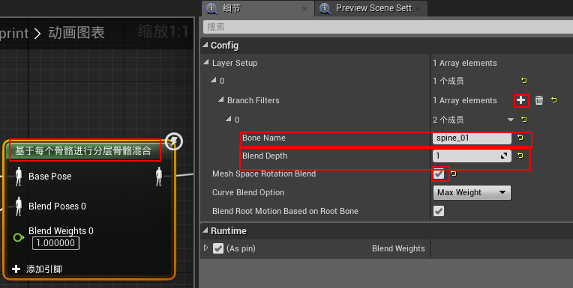Toggle Blend Root Motion Based on Root Bone
573x288 pixels.
tap(439, 211)
